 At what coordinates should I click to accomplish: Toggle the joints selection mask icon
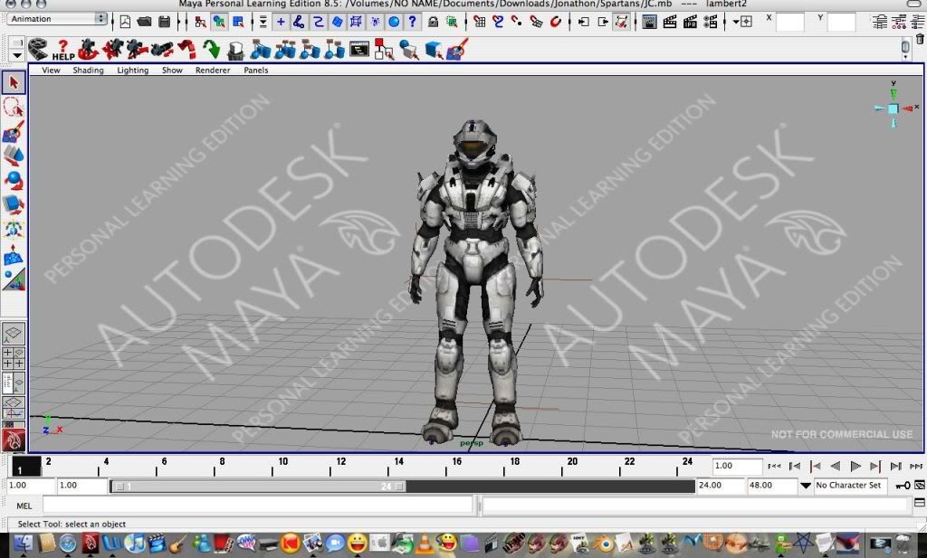(299, 23)
